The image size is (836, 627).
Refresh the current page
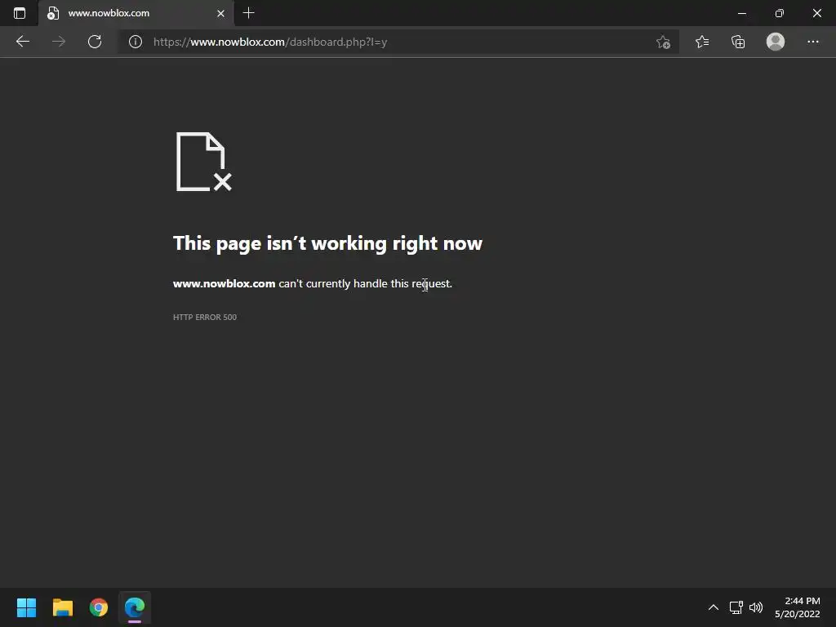(95, 42)
